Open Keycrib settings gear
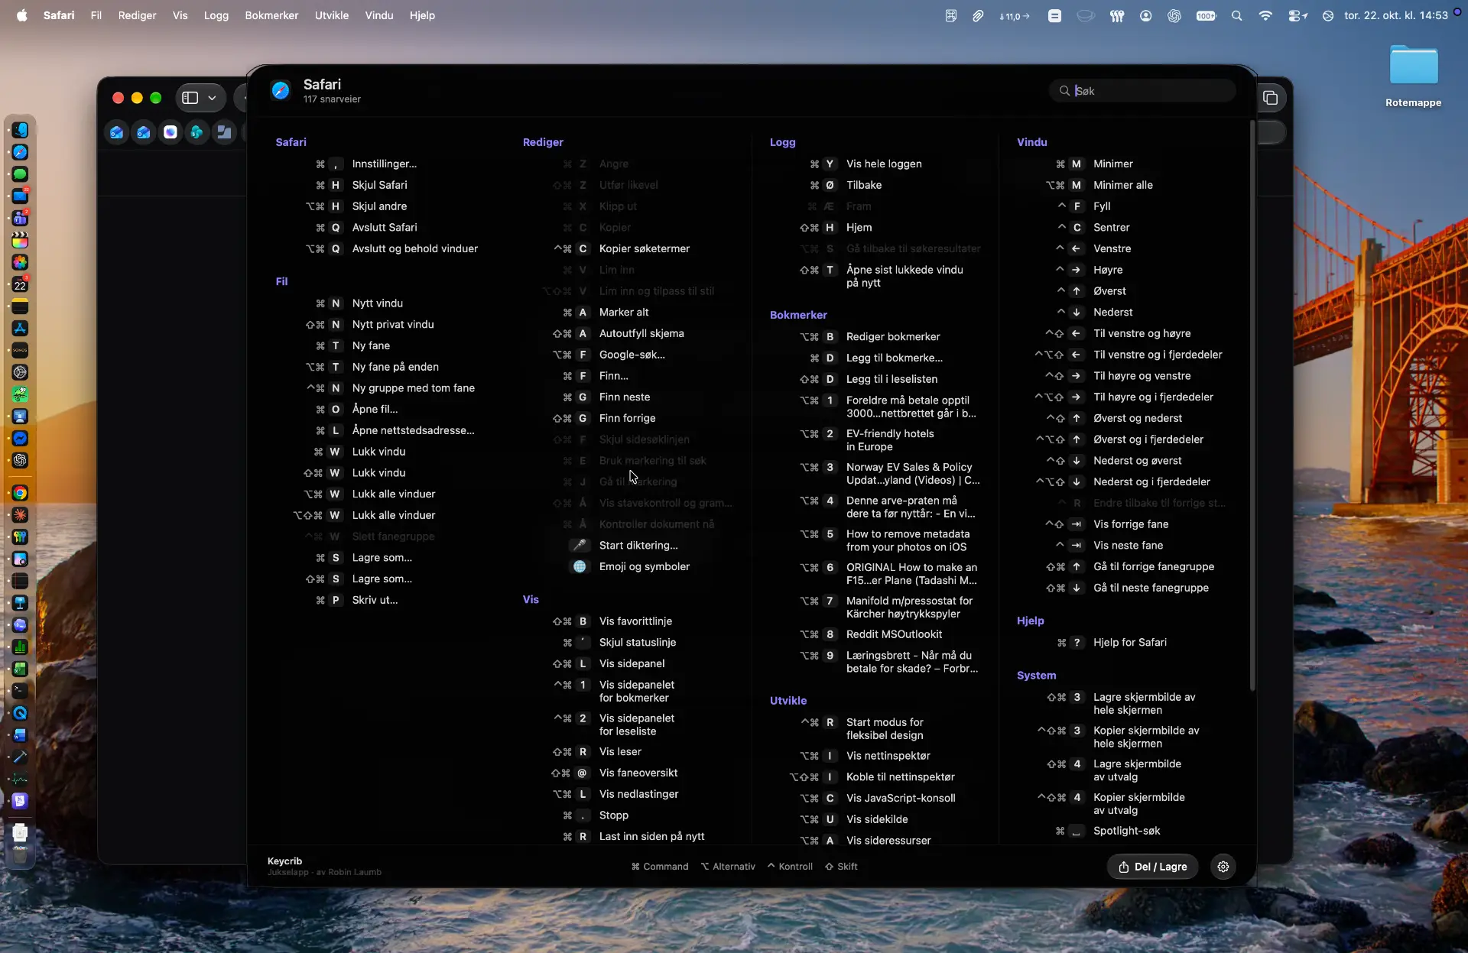Viewport: 1468px width, 953px height. pos(1223,867)
